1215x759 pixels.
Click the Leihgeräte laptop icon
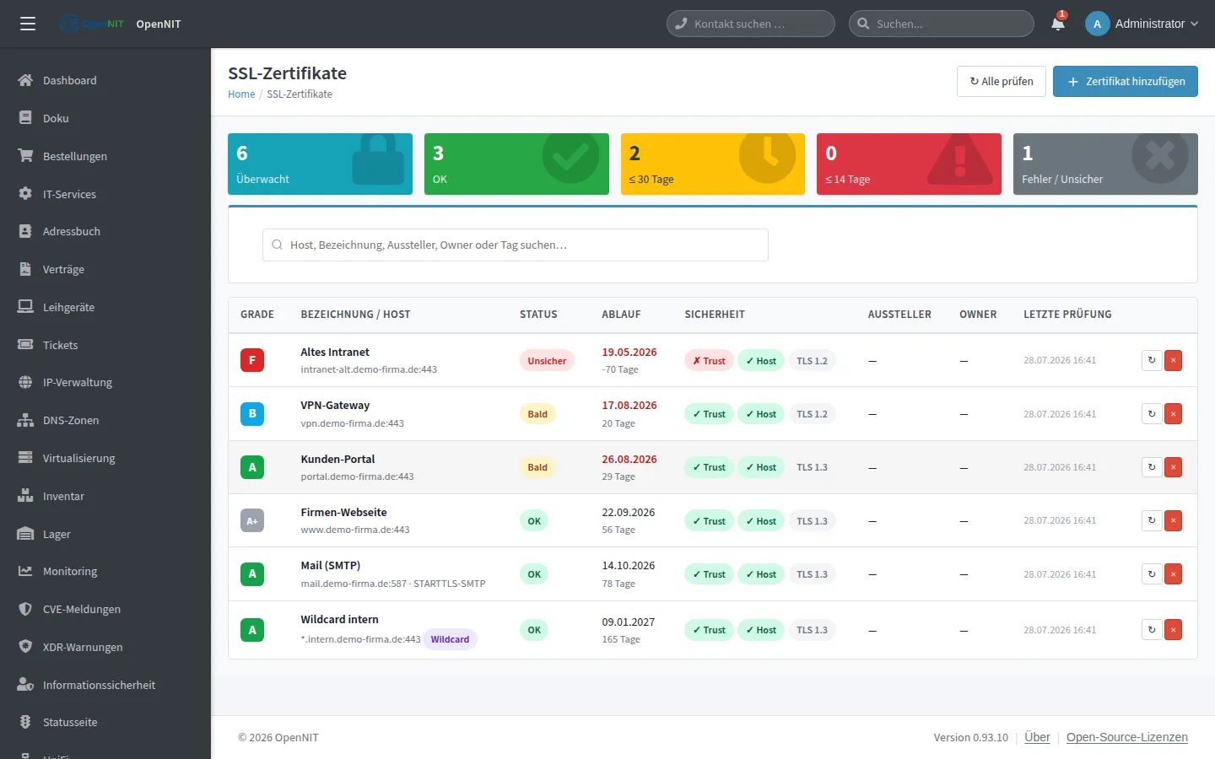pos(25,307)
